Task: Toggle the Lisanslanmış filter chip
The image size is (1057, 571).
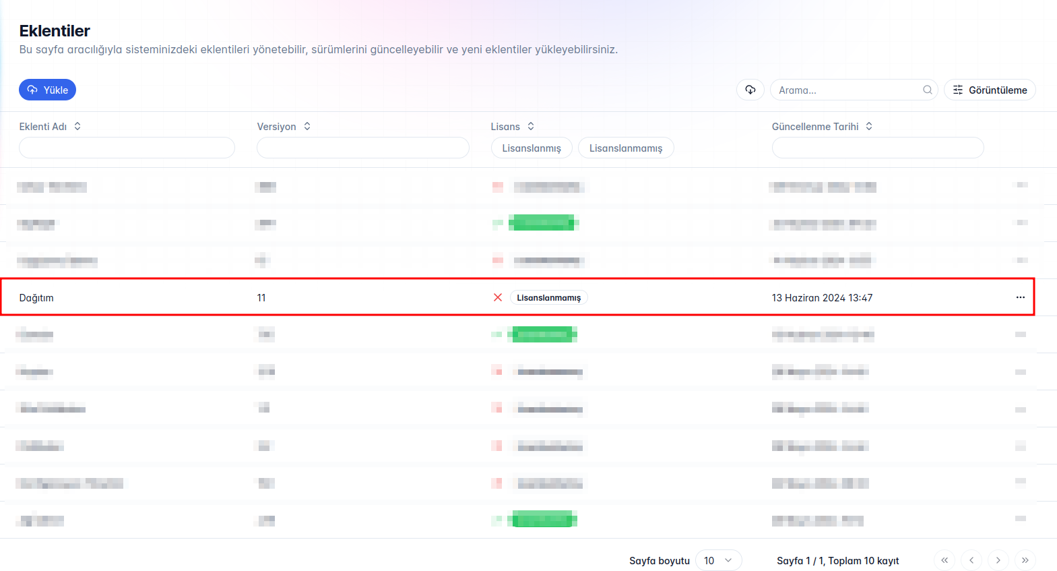Action: click(x=531, y=148)
